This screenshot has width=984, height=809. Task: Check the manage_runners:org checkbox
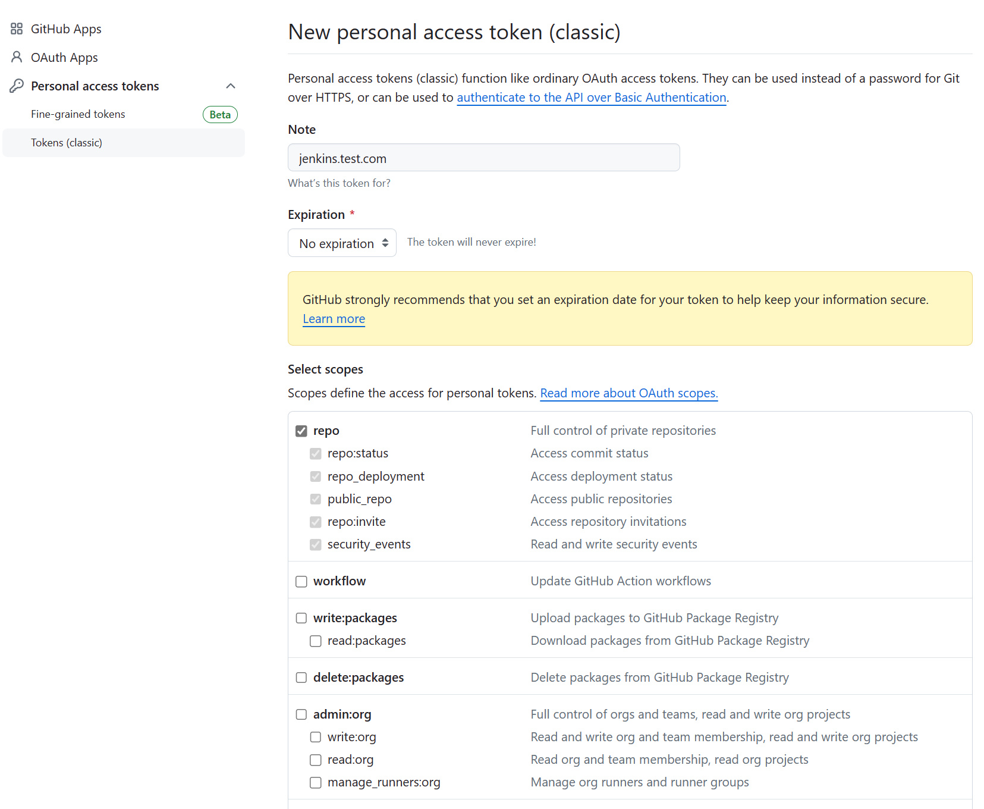(x=316, y=782)
